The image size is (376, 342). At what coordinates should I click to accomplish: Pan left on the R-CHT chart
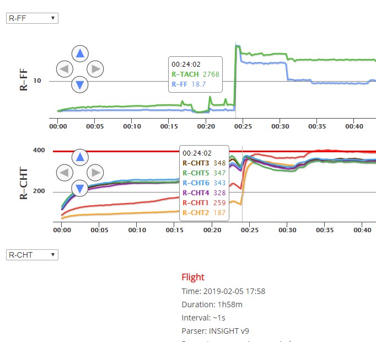(65, 173)
